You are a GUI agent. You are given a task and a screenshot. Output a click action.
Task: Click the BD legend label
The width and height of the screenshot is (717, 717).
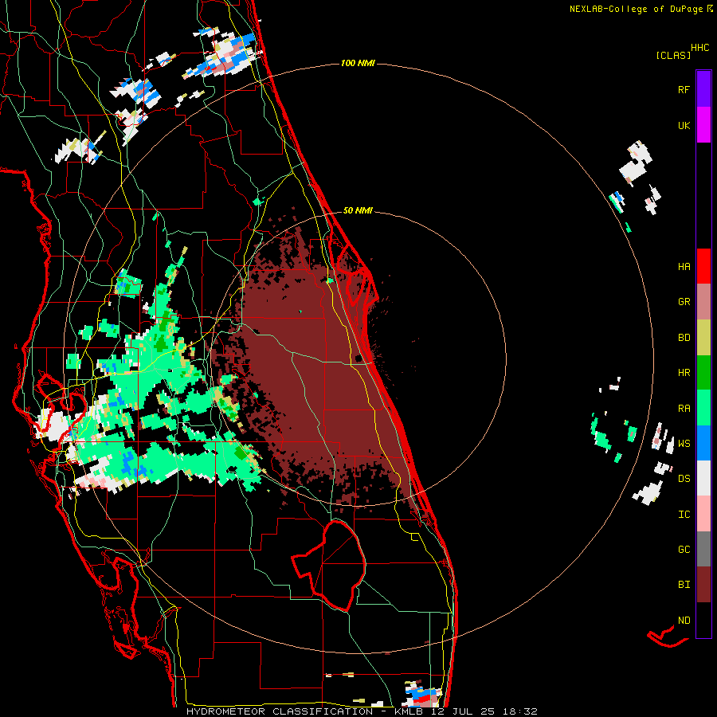coord(684,338)
